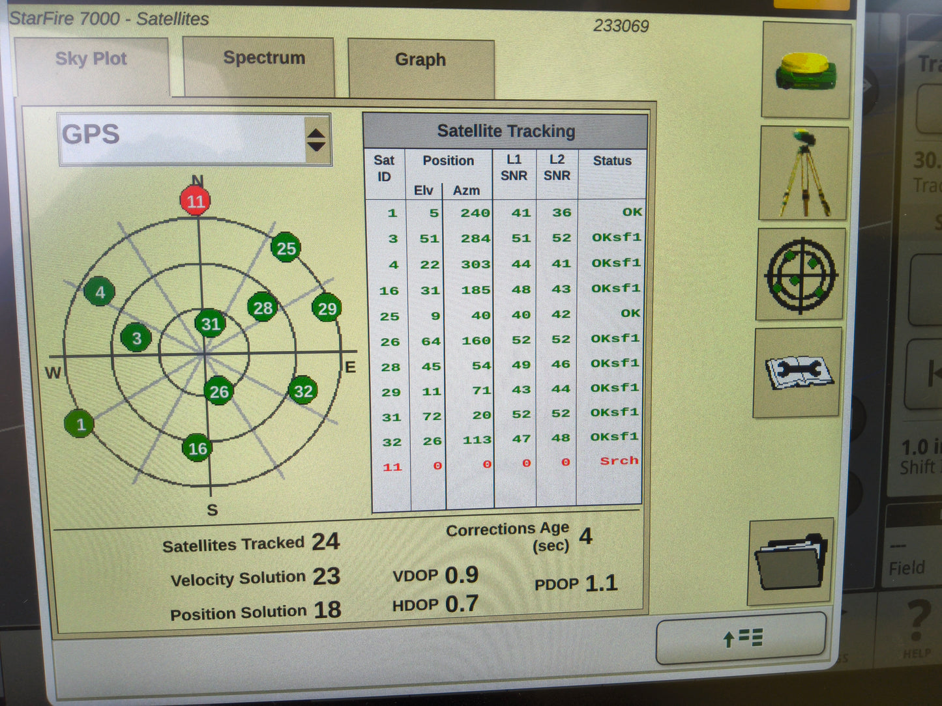
Task: Open the RTK tripod base station button
Action: [804, 173]
